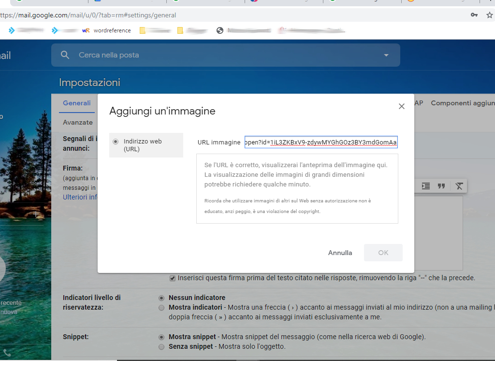Click the bookmark star icon in address bar
The image size is (495, 371).
[x=489, y=15]
